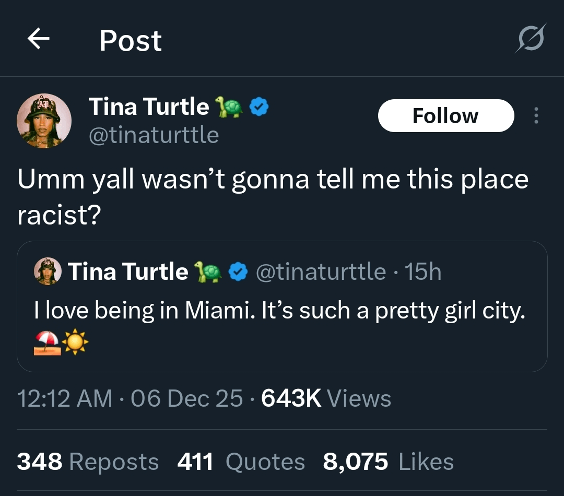Click the verified badge in the quoted post
564x496 pixels.
coord(239,271)
